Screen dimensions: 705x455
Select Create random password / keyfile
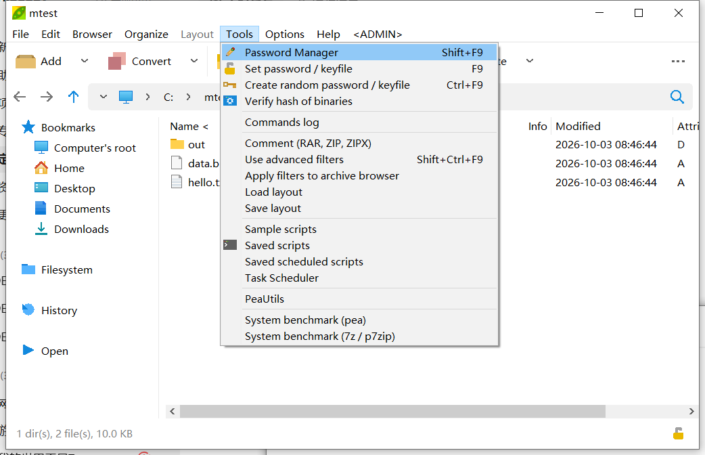click(359, 85)
